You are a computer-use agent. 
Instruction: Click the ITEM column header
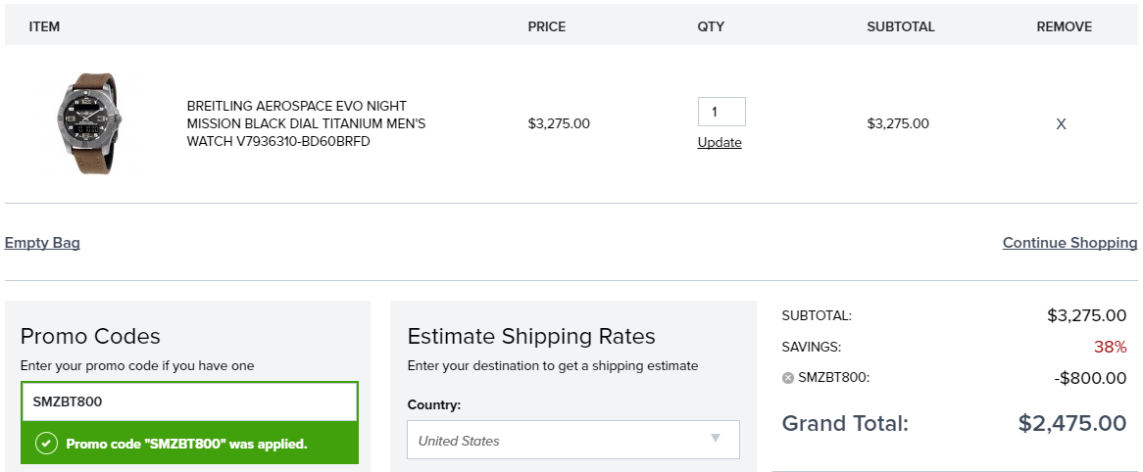pyautogui.click(x=44, y=27)
